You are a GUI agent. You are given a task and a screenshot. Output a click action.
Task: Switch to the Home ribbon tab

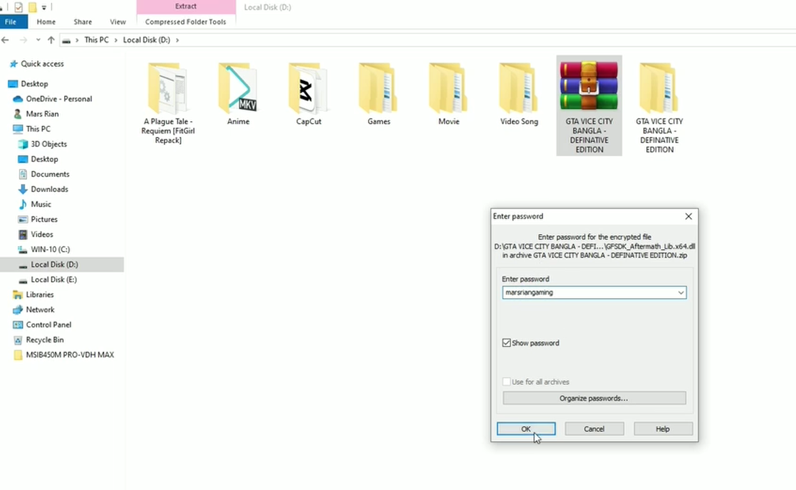click(x=46, y=22)
